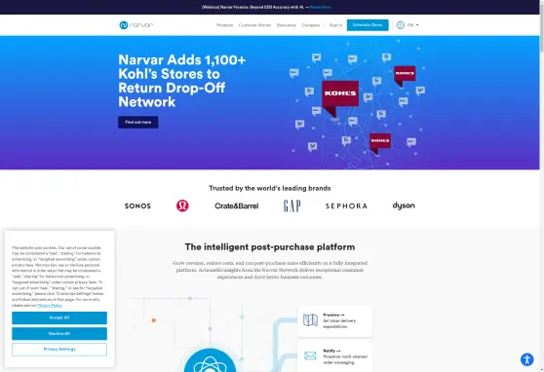Click the Sonos brand logo
The width and height of the screenshot is (544, 372).
[137, 205]
